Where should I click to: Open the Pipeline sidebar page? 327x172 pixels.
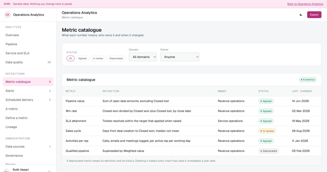[28, 44]
